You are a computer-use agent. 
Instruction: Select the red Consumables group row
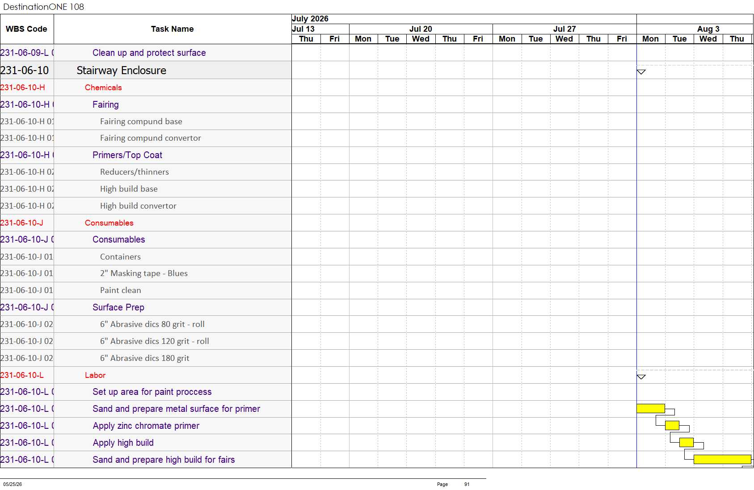(146, 223)
